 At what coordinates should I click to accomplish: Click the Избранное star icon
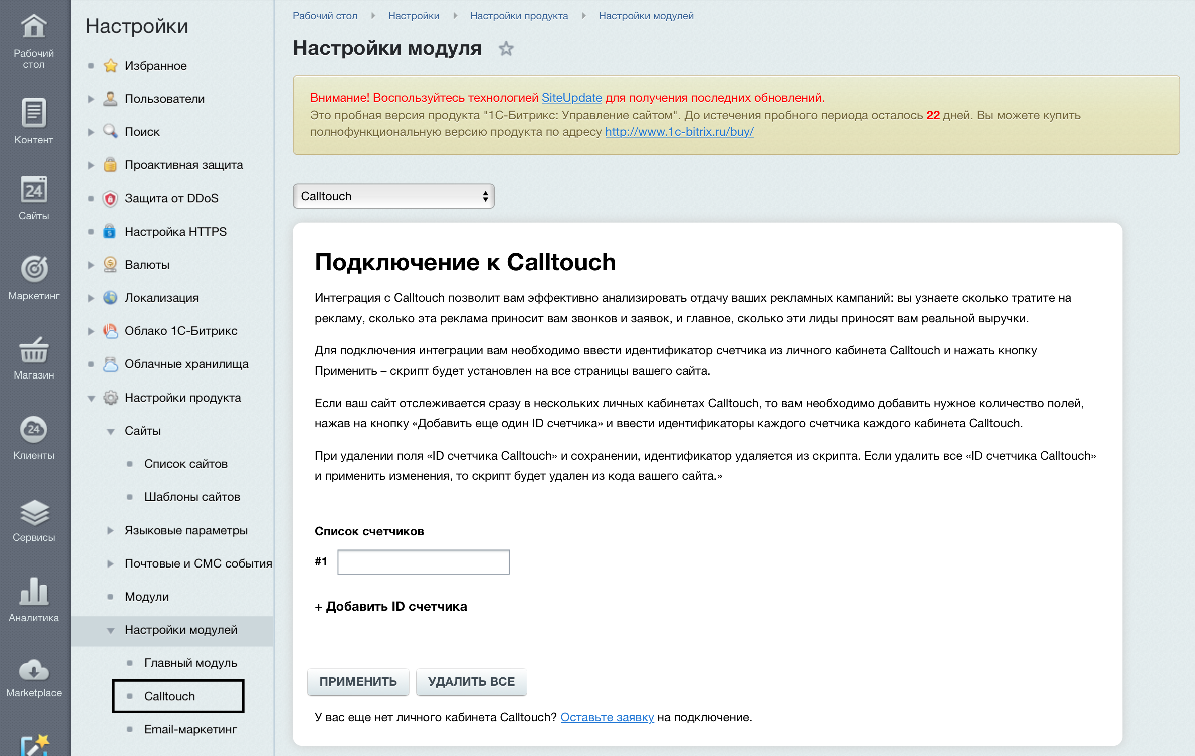click(110, 66)
